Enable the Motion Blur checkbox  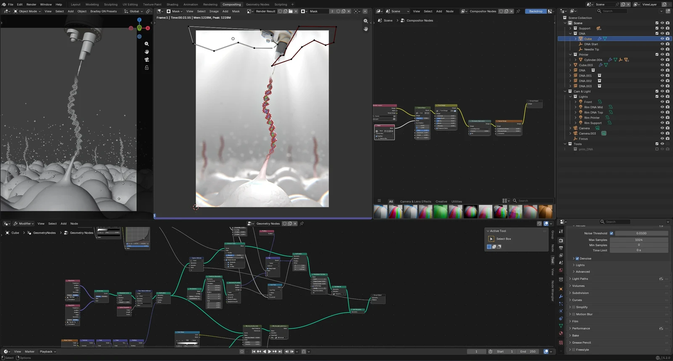(574, 314)
